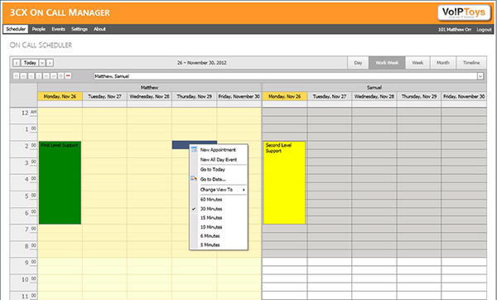Open the People tab
This screenshot has width=497, height=300.
[39, 29]
